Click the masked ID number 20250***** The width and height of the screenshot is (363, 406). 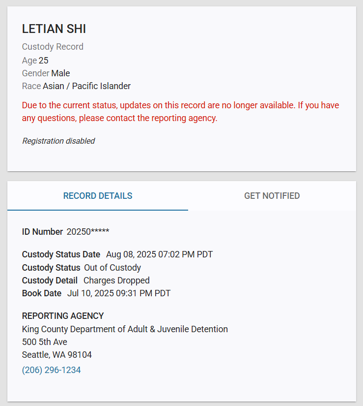88,232
